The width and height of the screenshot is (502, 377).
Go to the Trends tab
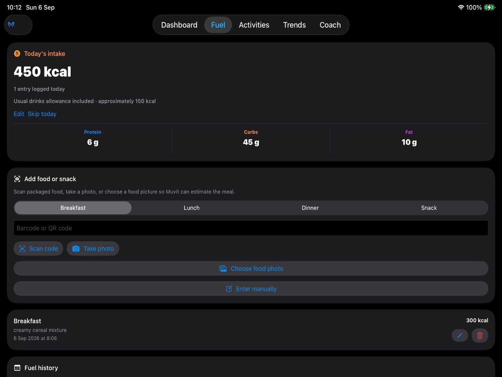pyautogui.click(x=294, y=25)
